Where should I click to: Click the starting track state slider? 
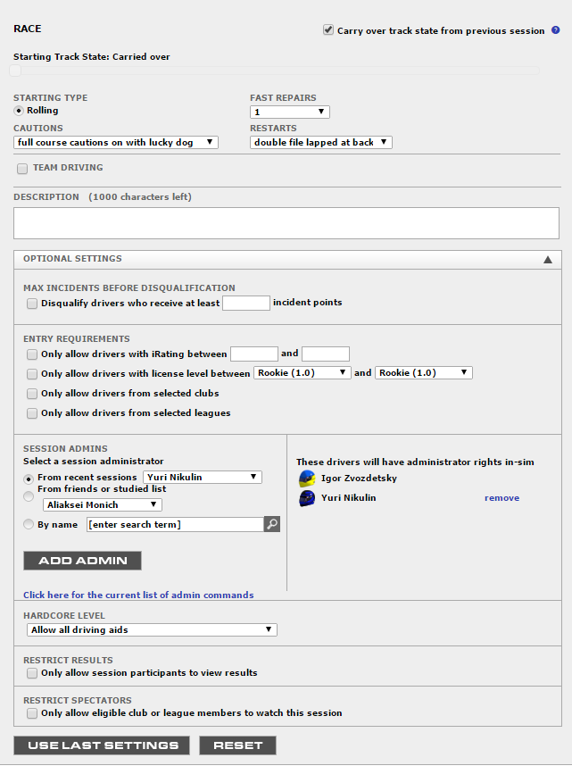pos(15,71)
